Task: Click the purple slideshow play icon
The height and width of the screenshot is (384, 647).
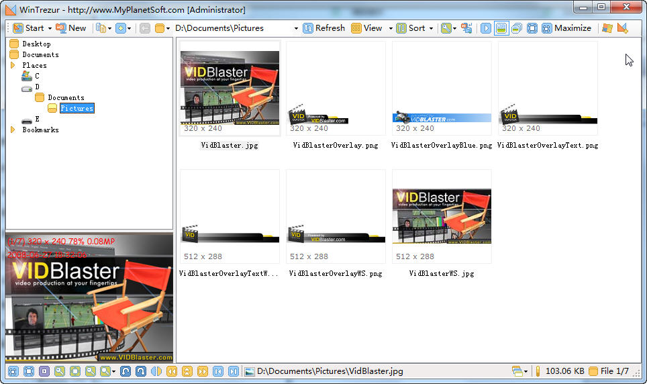Action: point(44,371)
